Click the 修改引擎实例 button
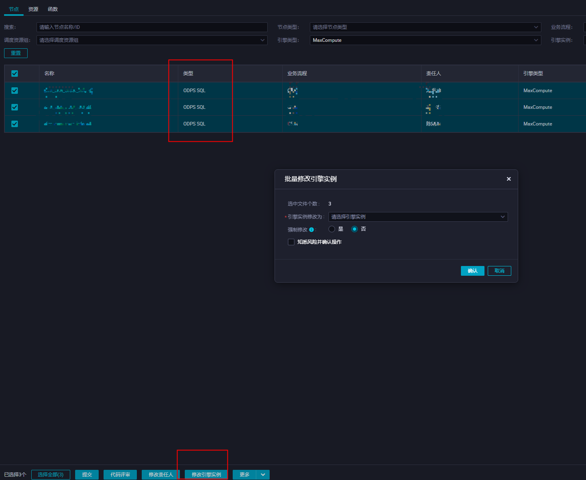Screen dimensions: 586x480 click(x=206, y=475)
